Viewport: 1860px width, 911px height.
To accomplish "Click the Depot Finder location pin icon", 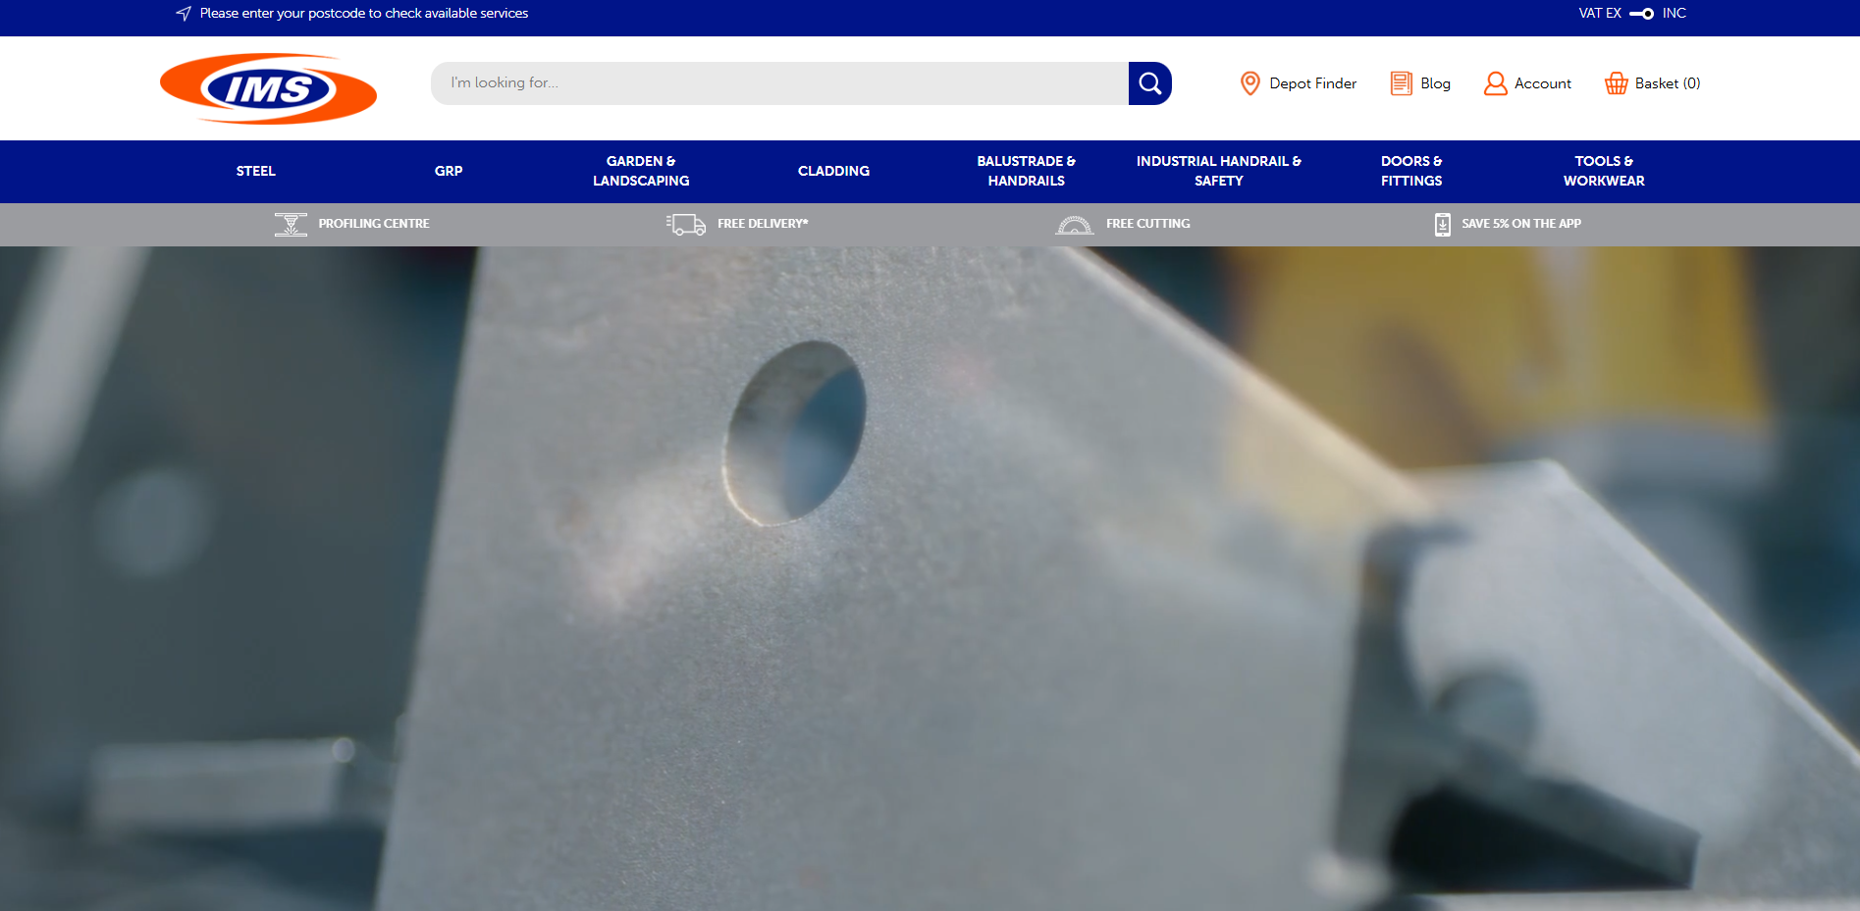I will (1249, 83).
